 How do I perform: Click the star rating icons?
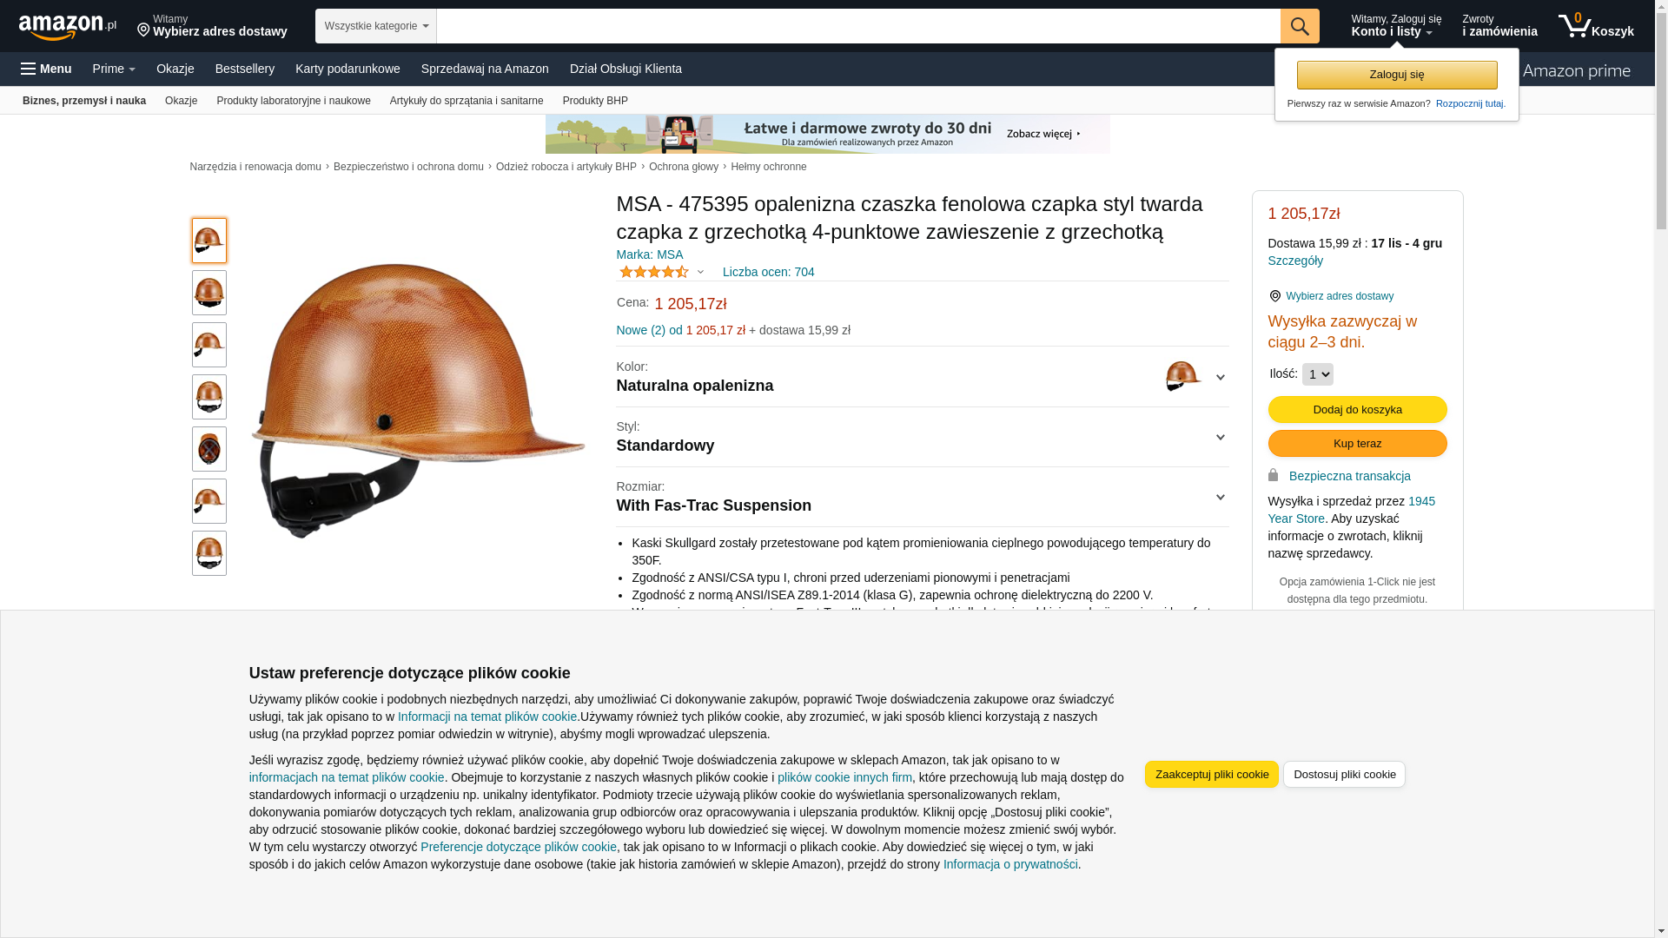pos(654,272)
